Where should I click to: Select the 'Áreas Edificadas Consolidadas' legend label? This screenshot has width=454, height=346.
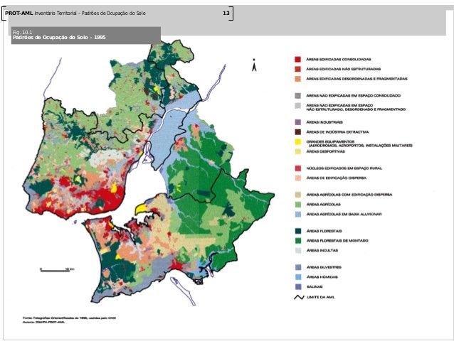pos(339,59)
